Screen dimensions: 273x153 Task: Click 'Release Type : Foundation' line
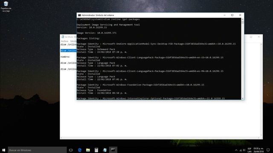[x=94, y=90]
